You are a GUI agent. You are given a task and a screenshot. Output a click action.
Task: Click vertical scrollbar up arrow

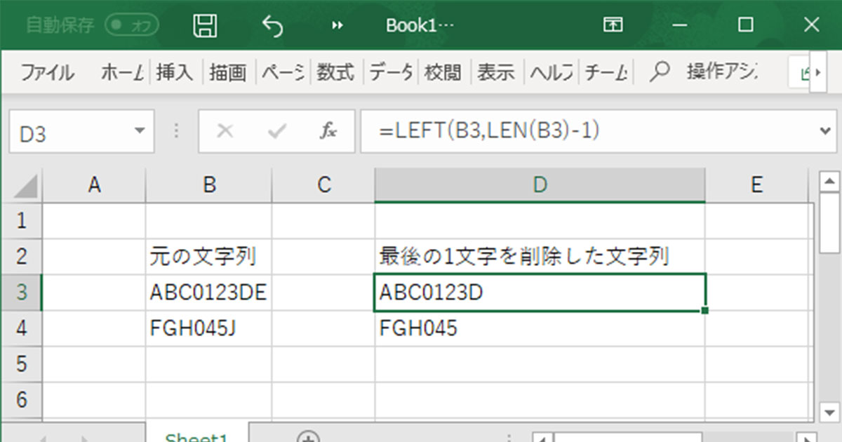pos(829,183)
